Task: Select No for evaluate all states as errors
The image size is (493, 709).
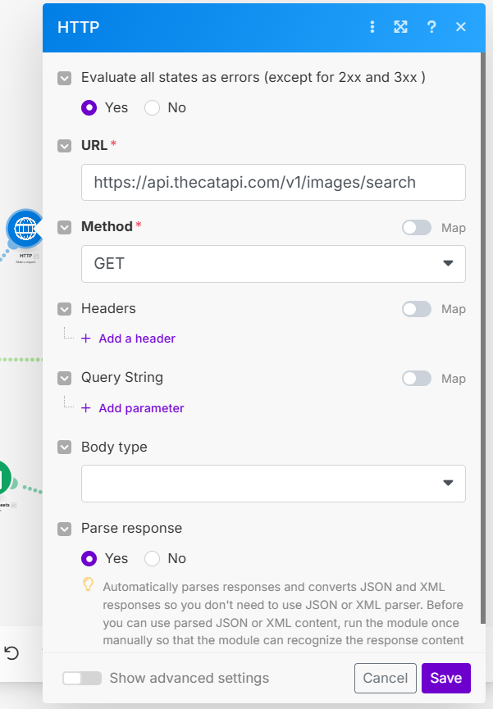Action: (153, 107)
